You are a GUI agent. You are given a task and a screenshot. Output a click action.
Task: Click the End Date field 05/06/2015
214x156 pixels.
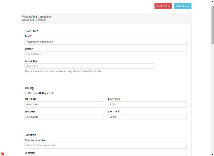64,117
